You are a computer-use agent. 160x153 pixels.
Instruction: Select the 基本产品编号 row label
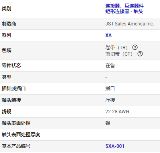tap(16, 146)
